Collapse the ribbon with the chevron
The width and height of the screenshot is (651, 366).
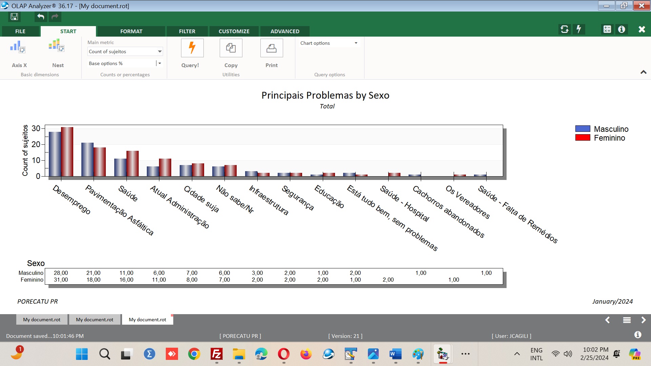click(x=643, y=72)
